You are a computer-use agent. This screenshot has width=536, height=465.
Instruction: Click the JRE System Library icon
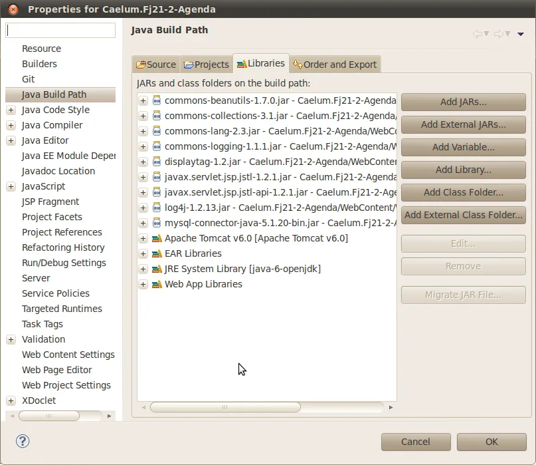tap(157, 269)
